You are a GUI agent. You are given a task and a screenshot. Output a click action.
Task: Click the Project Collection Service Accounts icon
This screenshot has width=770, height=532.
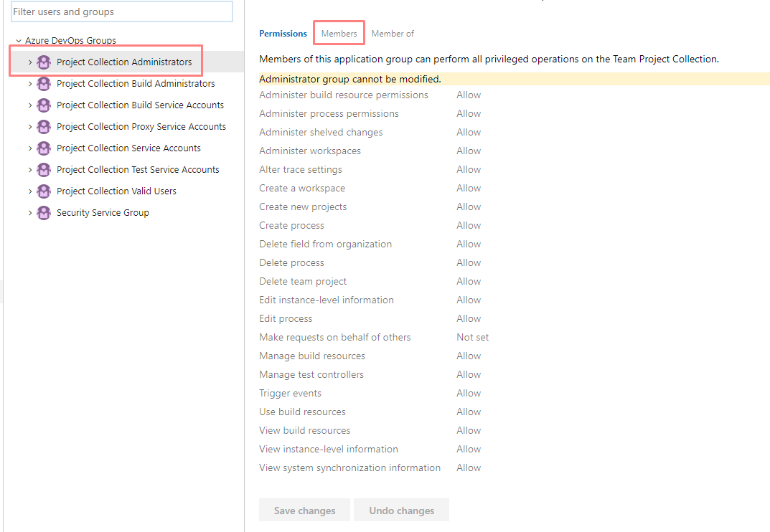coord(44,148)
